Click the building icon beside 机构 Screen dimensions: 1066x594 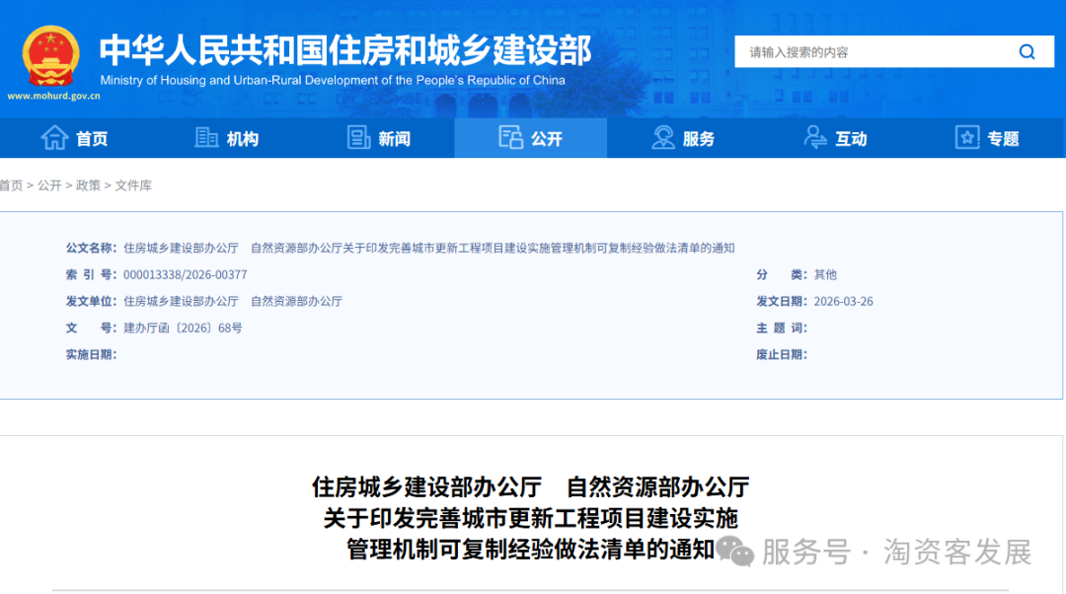pyautogui.click(x=206, y=138)
